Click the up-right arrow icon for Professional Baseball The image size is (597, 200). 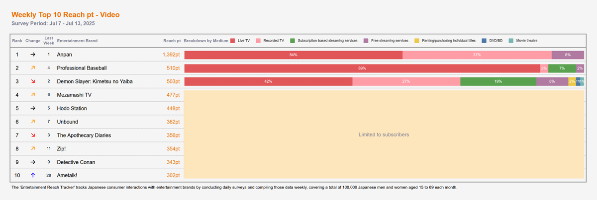pyautogui.click(x=33, y=67)
